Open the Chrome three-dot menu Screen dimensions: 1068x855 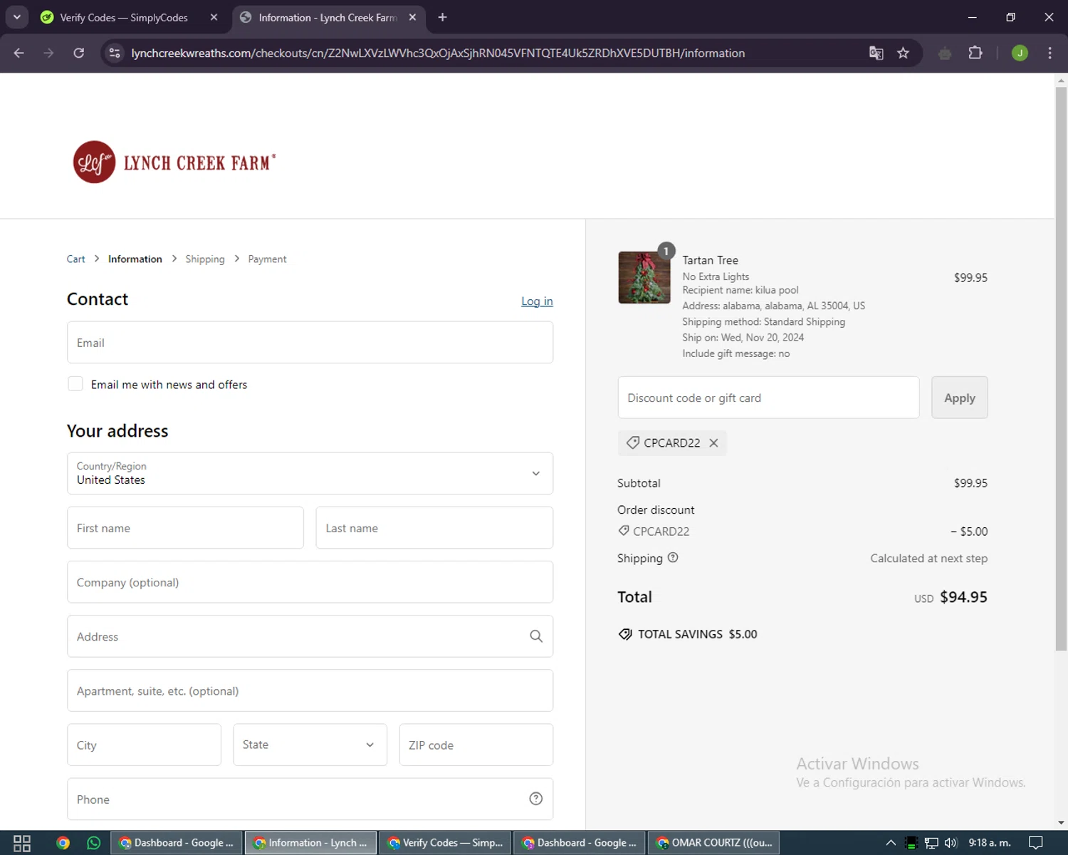click(x=1049, y=53)
